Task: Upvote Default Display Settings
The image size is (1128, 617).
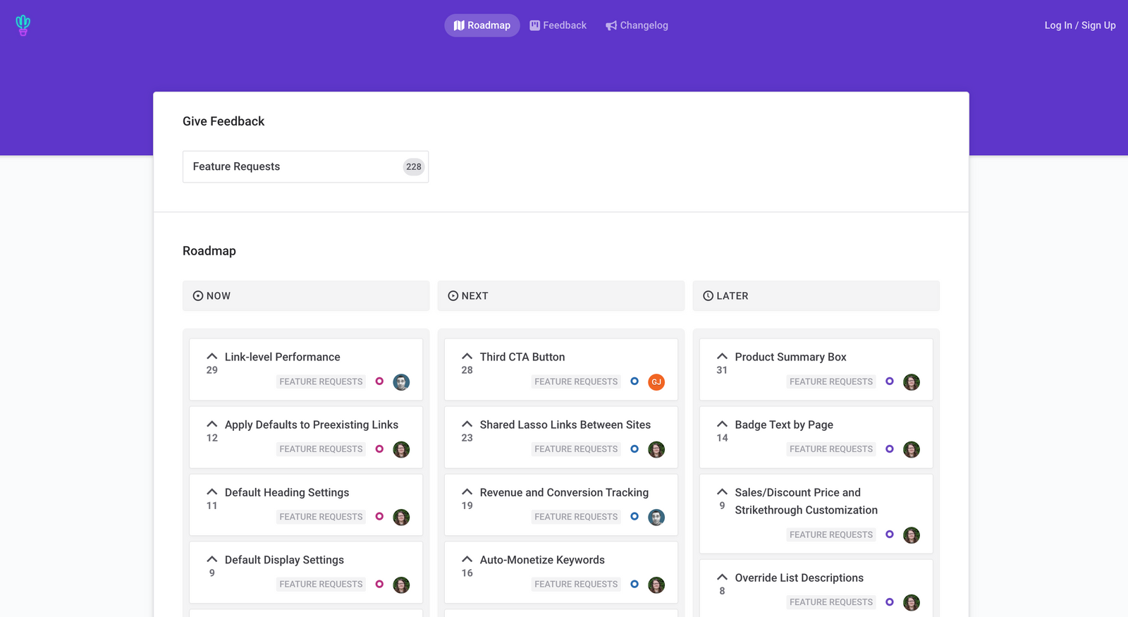Action: tap(212, 560)
